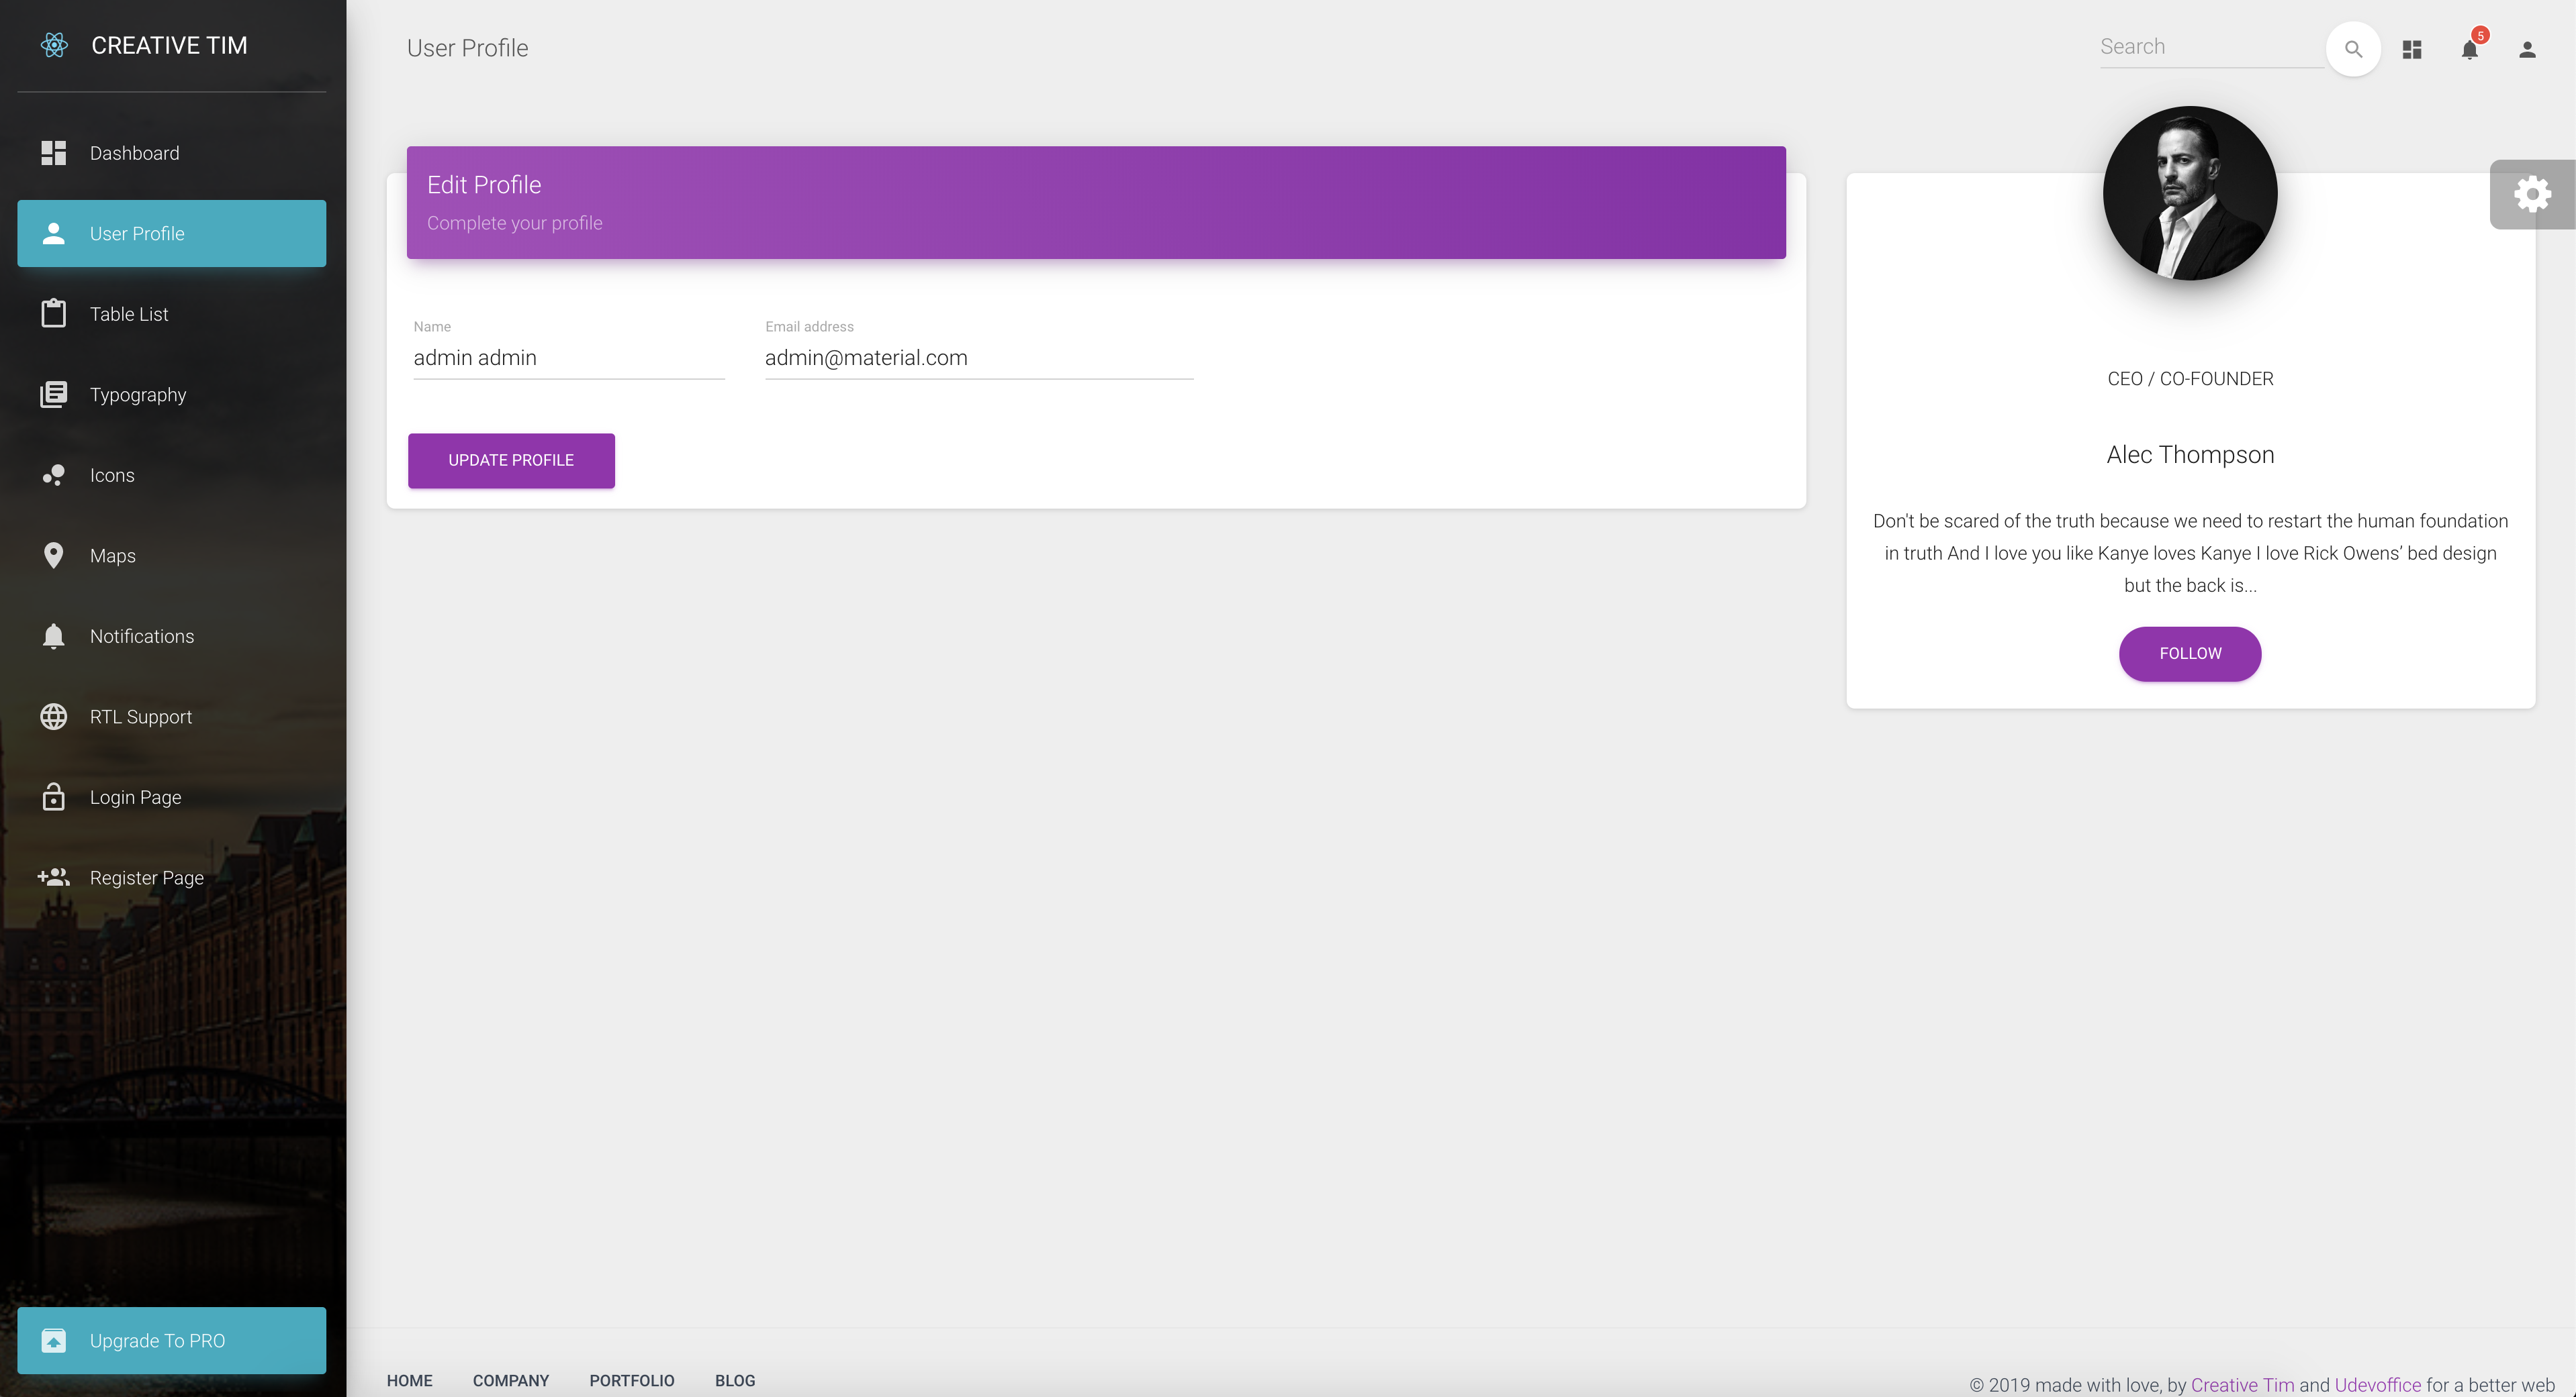Open the dashboard grid icon in header
The image size is (2576, 1397).
click(2411, 49)
